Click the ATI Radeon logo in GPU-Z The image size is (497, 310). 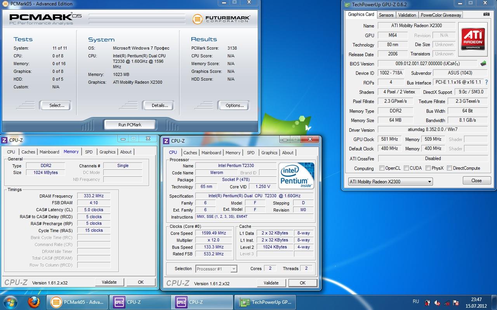(x=473, y=38)
